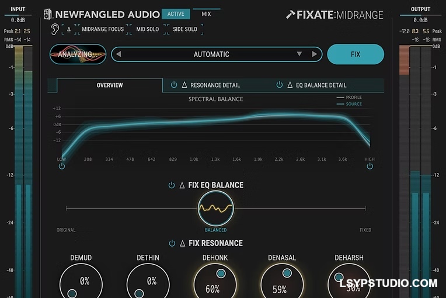Click the EQ balance slider waveform handle
This screenshot has height=298, width=446.
(215, 209)
